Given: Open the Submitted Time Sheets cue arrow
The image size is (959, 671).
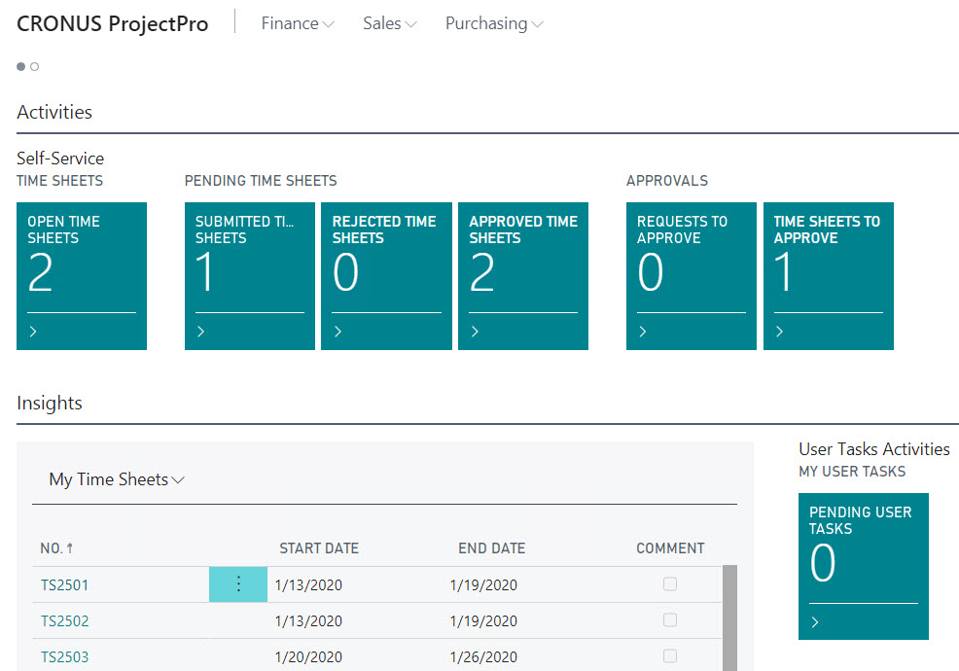Looking at the screenshot, I should 200,331.
